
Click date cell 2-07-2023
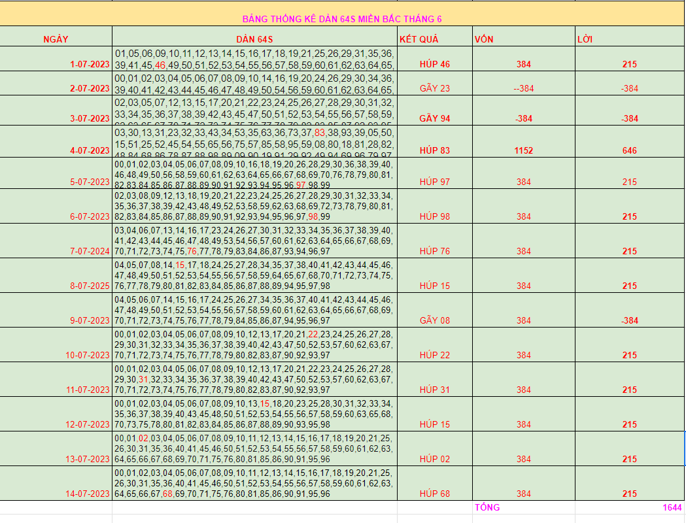tap(56, 83)
